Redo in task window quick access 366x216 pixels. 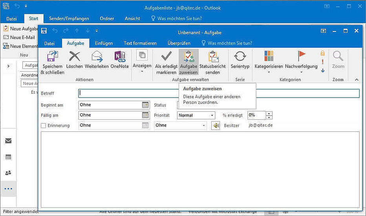66,31
